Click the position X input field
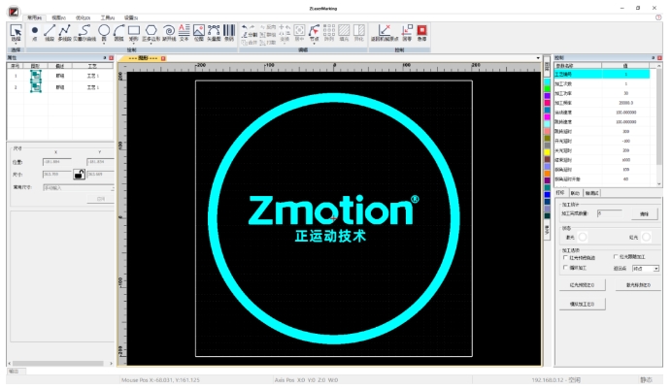Viewport: 672px width, 389px height. pyautogui.click(x=57, y=162)
